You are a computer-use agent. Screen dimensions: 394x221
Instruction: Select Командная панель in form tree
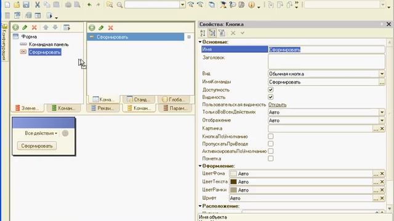pyautogui.click(x=49, y=44)
